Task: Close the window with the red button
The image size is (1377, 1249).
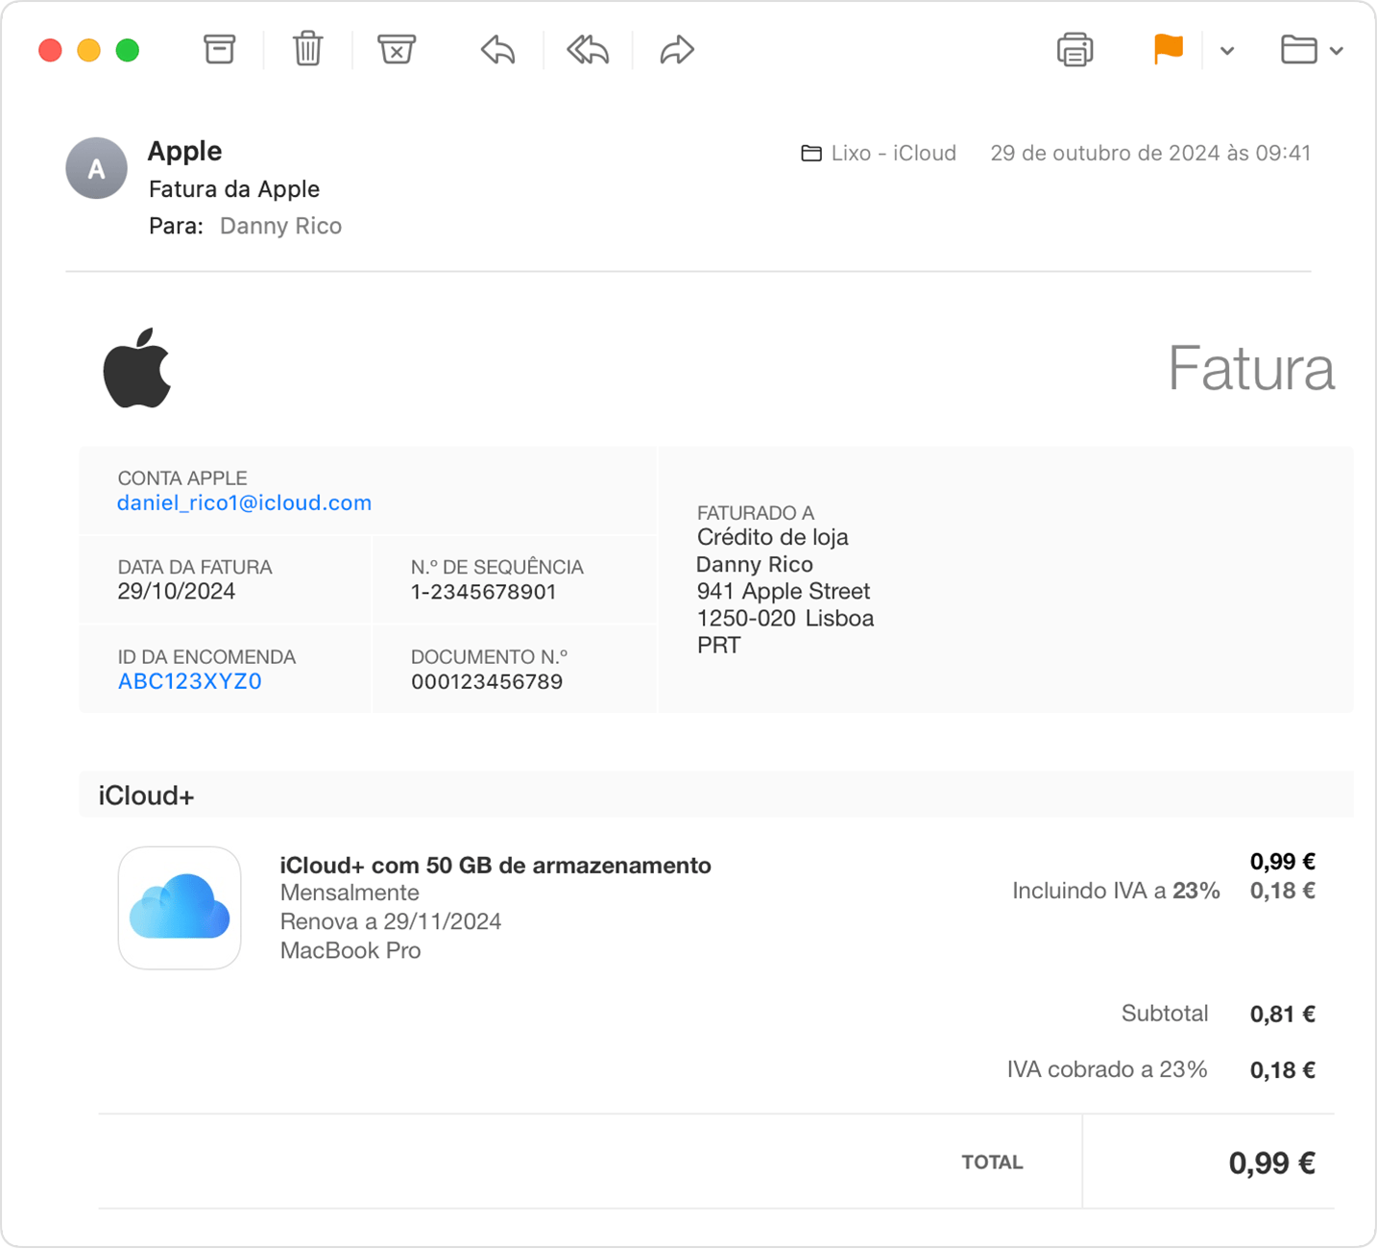Action: (x=50, y=50)
